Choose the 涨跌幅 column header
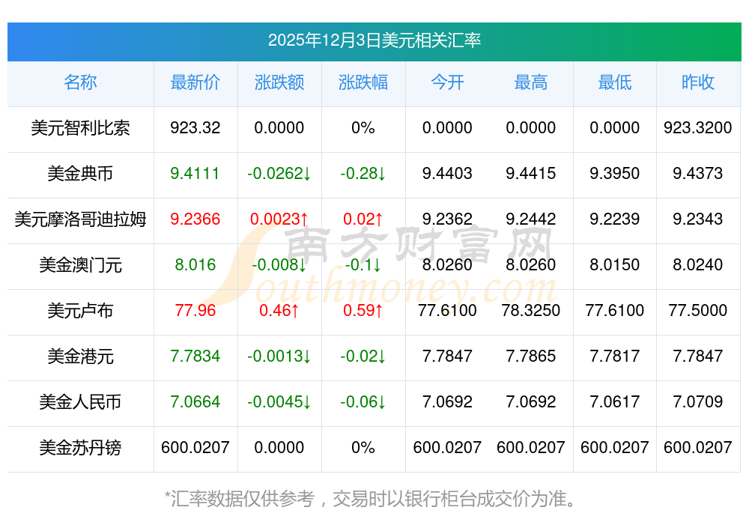 [363, 82]
